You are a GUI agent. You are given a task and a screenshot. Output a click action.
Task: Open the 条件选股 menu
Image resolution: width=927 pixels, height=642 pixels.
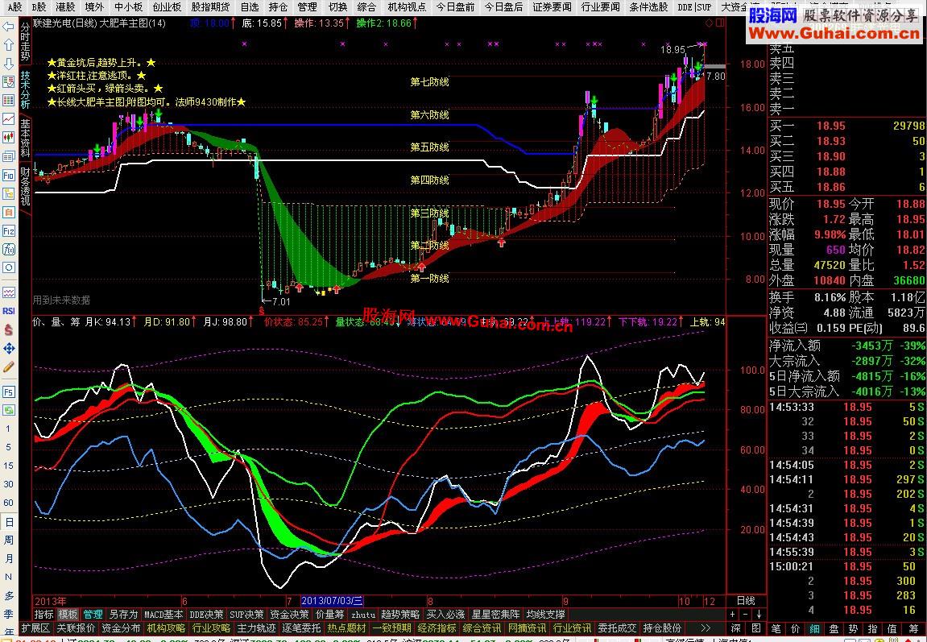[x=648, y=7]
